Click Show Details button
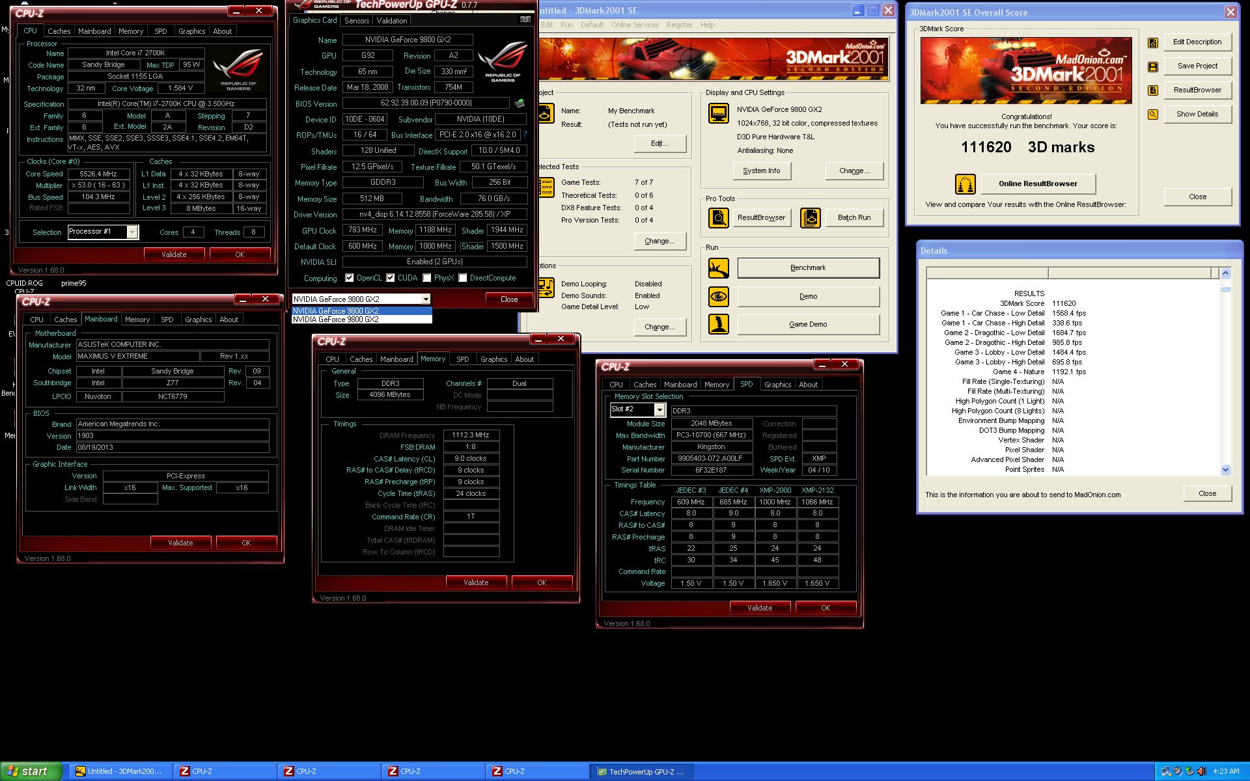 click(1197, 114)
